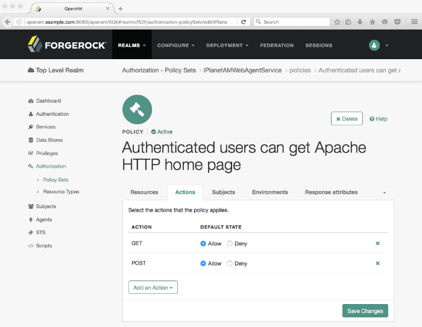
Task: Click in the browser Search field
Action: point(292,22)
